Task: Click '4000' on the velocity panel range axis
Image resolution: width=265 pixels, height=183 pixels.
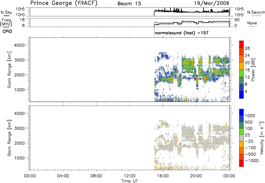Action: coord(20,113)
